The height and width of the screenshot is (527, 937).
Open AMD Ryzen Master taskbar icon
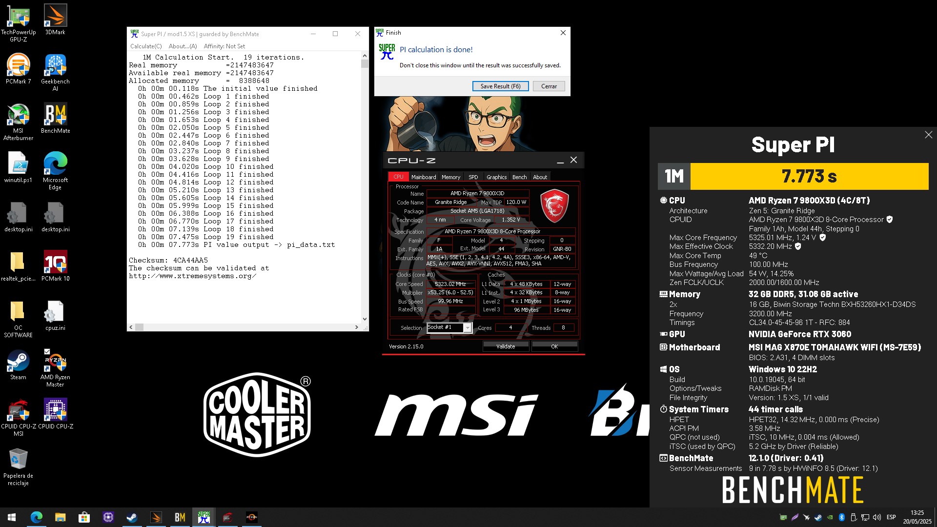(251, 517)
